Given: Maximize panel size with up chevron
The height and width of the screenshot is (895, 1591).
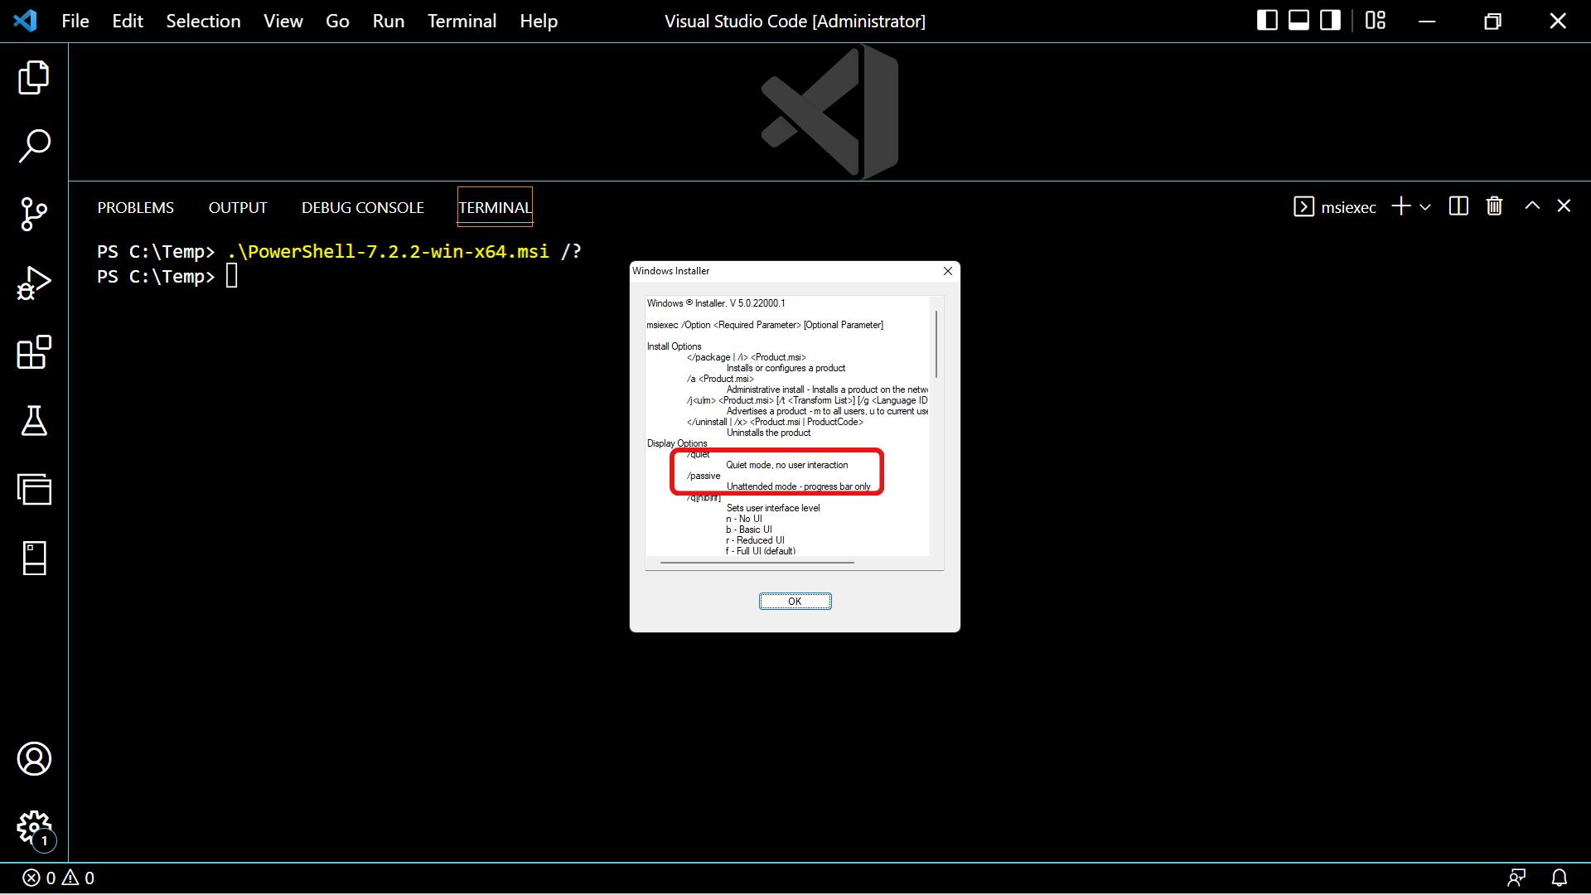Looking at the screenshot, I should [x=1532, y=206].
